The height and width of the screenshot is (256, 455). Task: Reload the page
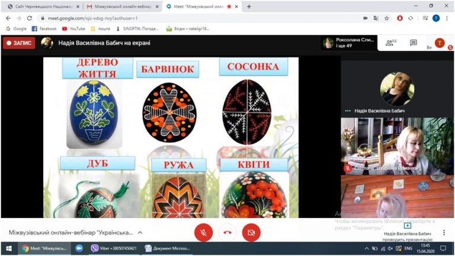click(29, 18)
